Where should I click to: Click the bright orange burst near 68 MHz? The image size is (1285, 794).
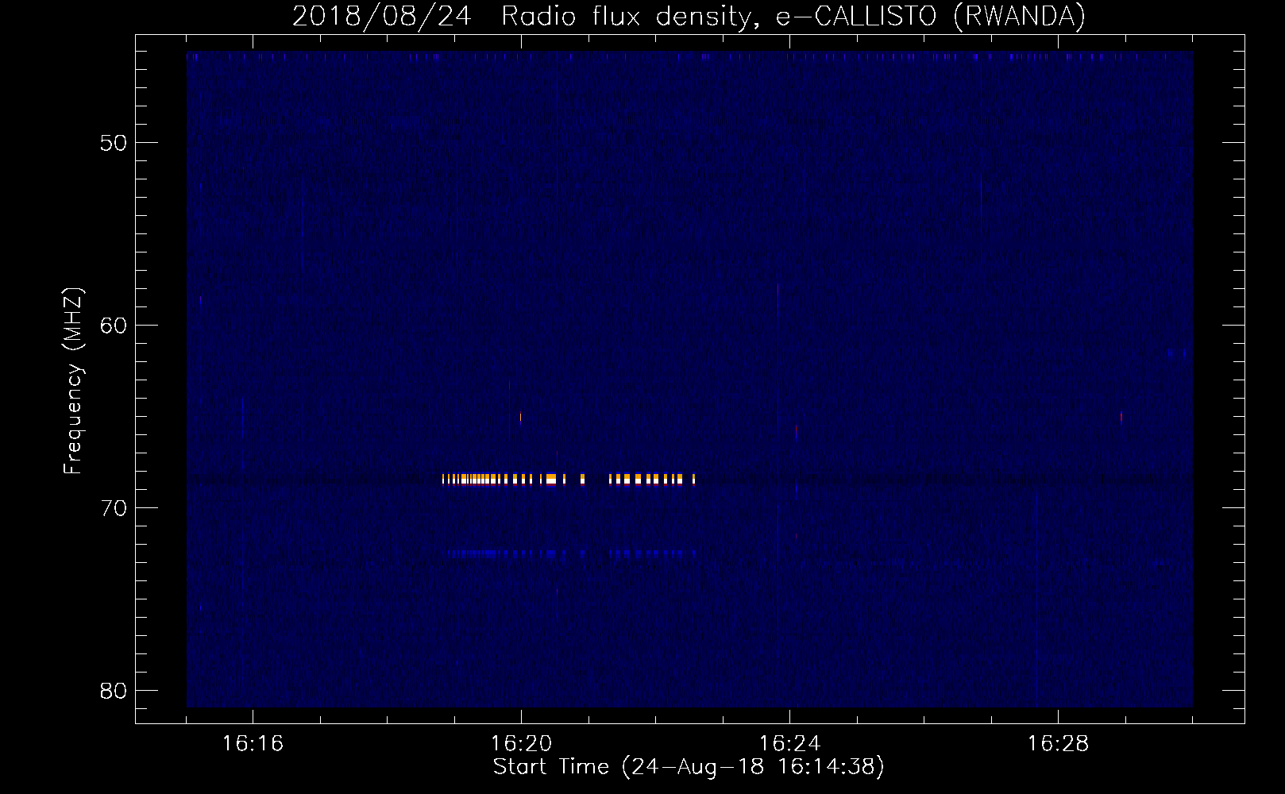569,479
